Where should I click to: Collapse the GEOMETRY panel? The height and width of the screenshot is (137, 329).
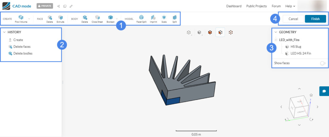click(275, 32)
